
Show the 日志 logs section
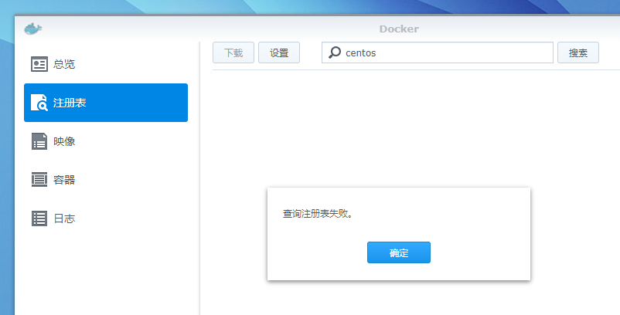pyautogui.click(x=64, y=218)
